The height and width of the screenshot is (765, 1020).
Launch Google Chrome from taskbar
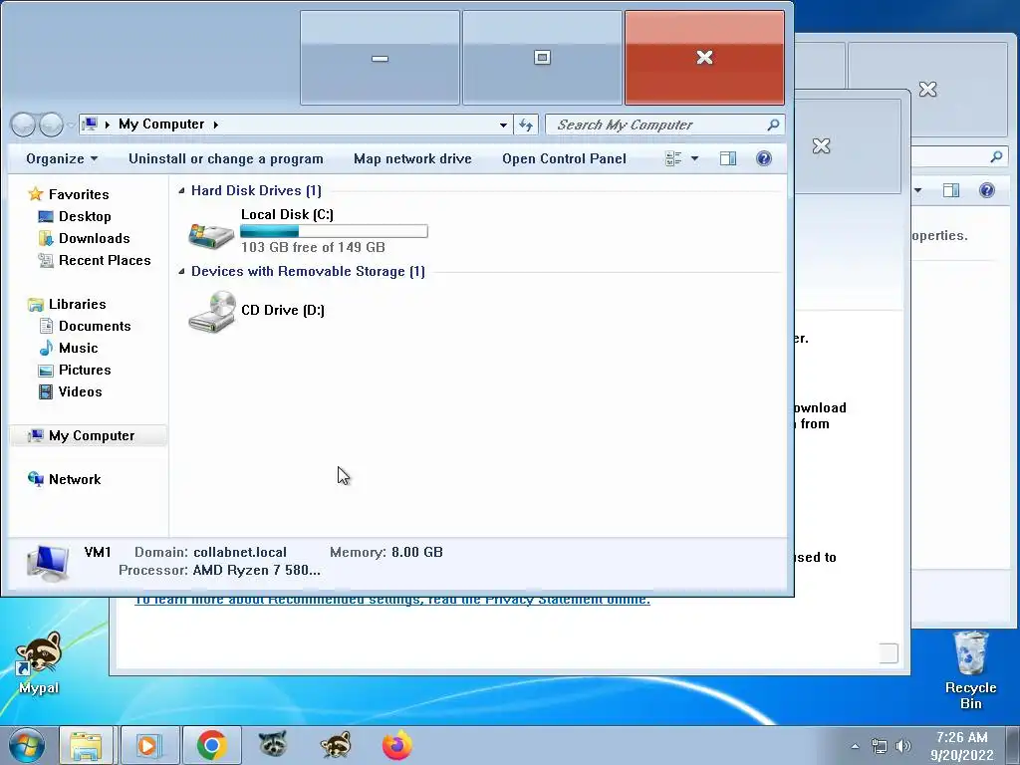pos(212,745)
